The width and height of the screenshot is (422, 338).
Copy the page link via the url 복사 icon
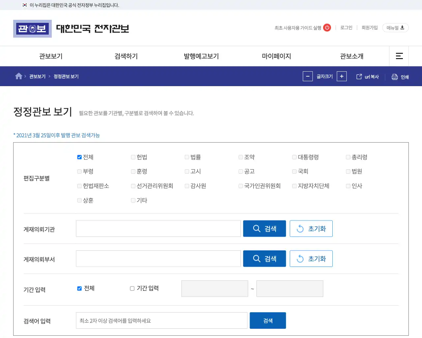click(x=359, y=76)
